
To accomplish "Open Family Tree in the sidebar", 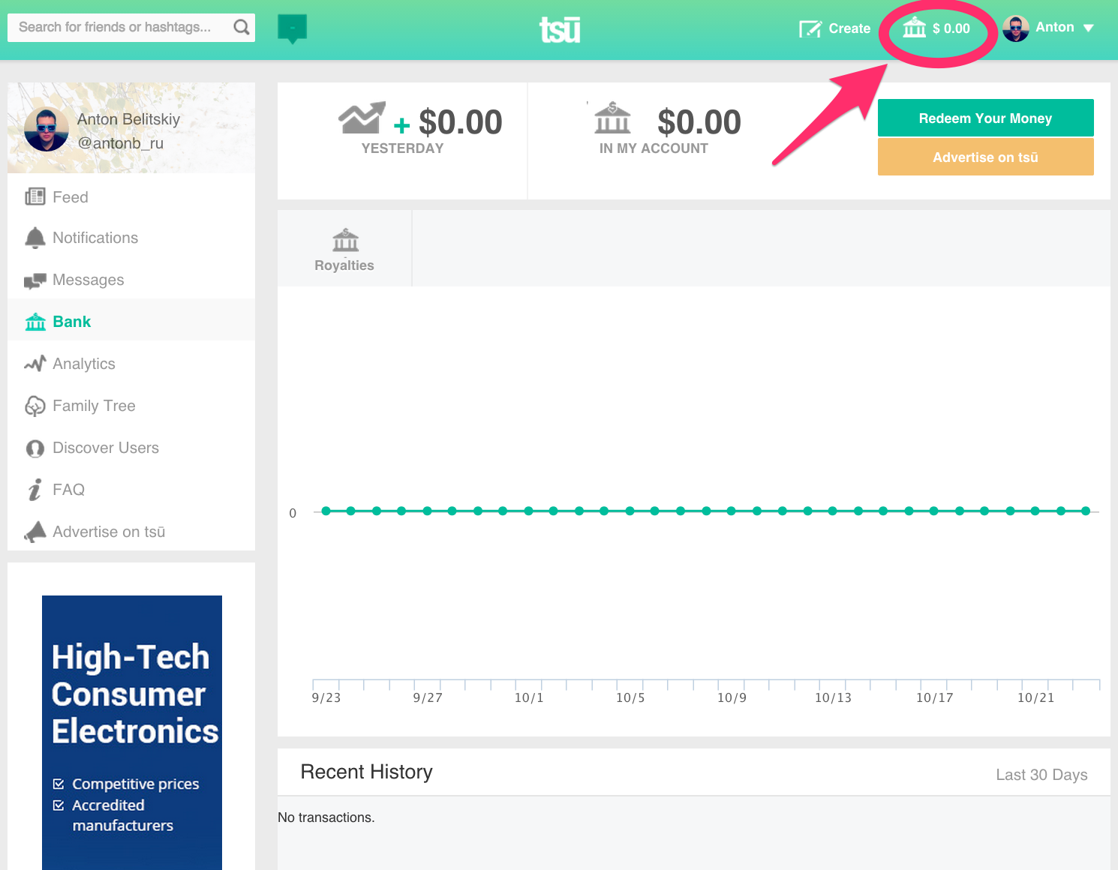I will tap(131, 406).
